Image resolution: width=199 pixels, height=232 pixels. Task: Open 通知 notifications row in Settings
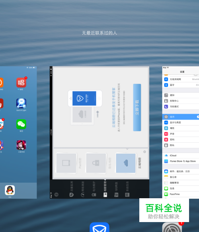[181, 95]
